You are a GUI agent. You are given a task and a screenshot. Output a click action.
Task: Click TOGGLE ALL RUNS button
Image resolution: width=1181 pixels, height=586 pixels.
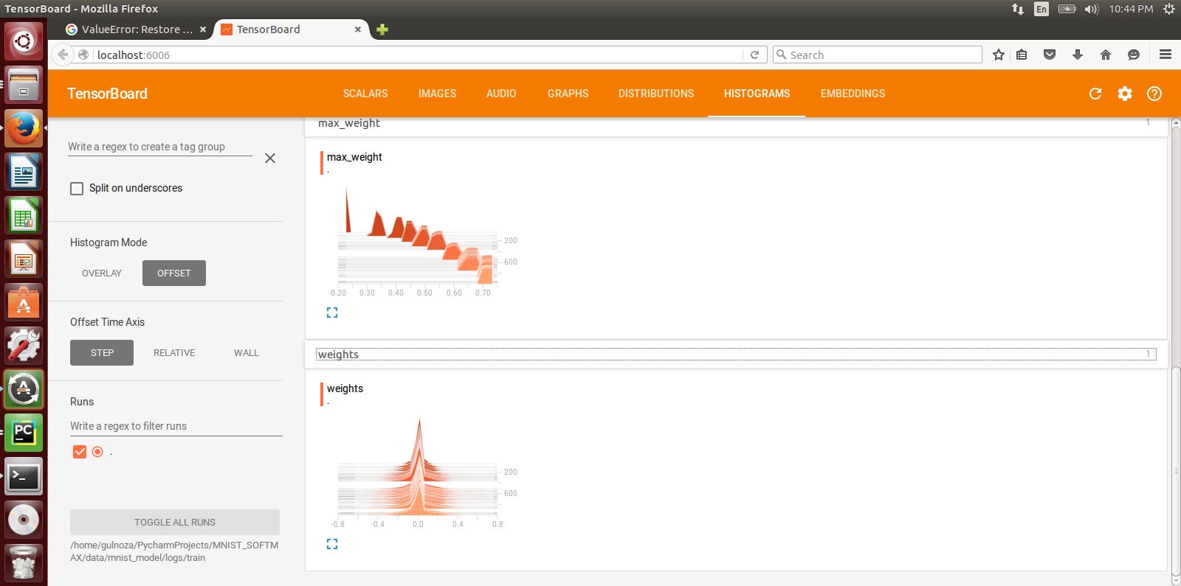[x=175, y=523]
